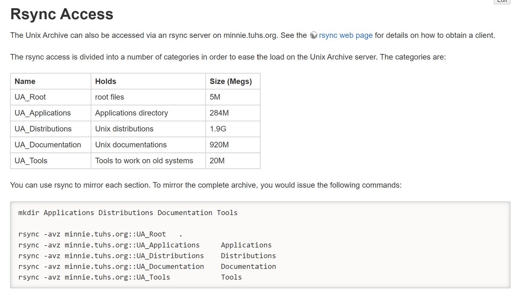The height and width of the screenshot is (293, 516).
Task: Select the UA_Root table cell
Action: point(30,97)
